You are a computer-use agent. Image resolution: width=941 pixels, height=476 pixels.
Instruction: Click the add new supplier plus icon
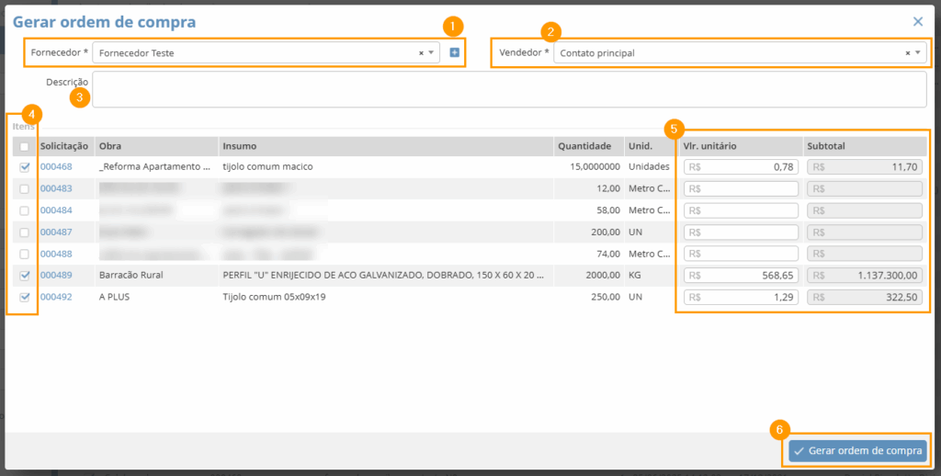coord(454,53)
